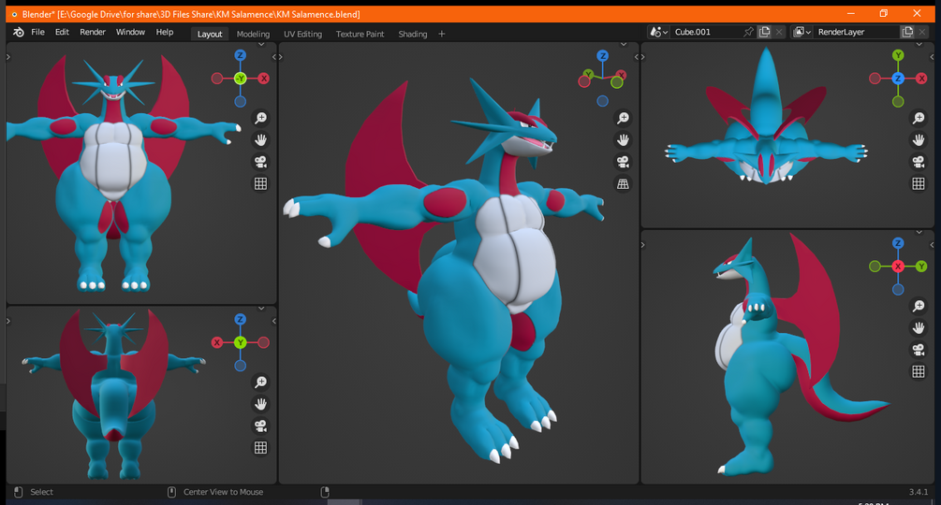Click zoom icon in the back view viewport
This screenshot has height=505, width=941.
point(260,382)
